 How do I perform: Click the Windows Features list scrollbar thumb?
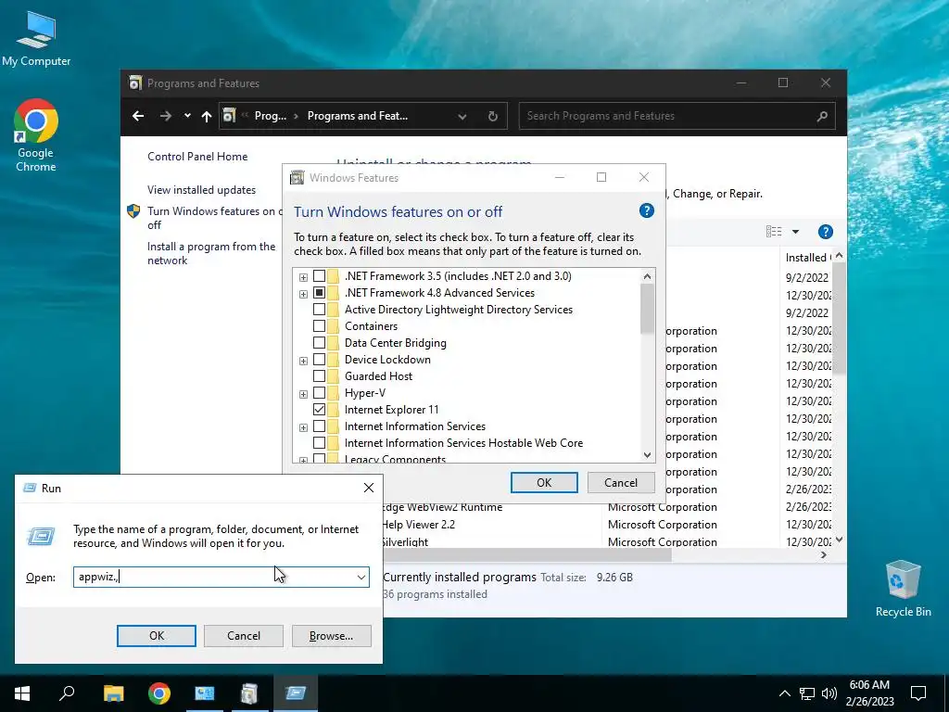[647, 308]
